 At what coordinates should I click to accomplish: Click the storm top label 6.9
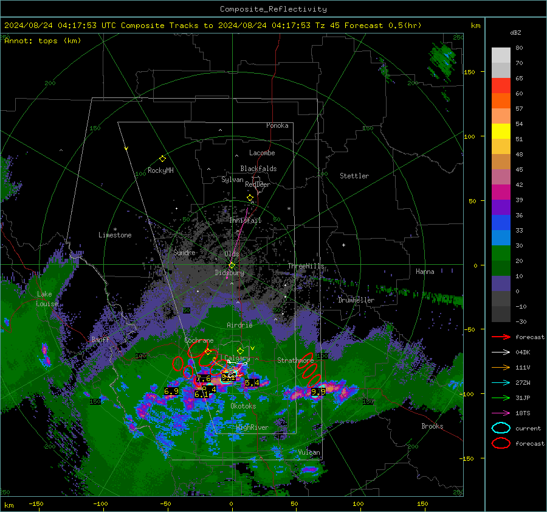click(x=171, y=391)
